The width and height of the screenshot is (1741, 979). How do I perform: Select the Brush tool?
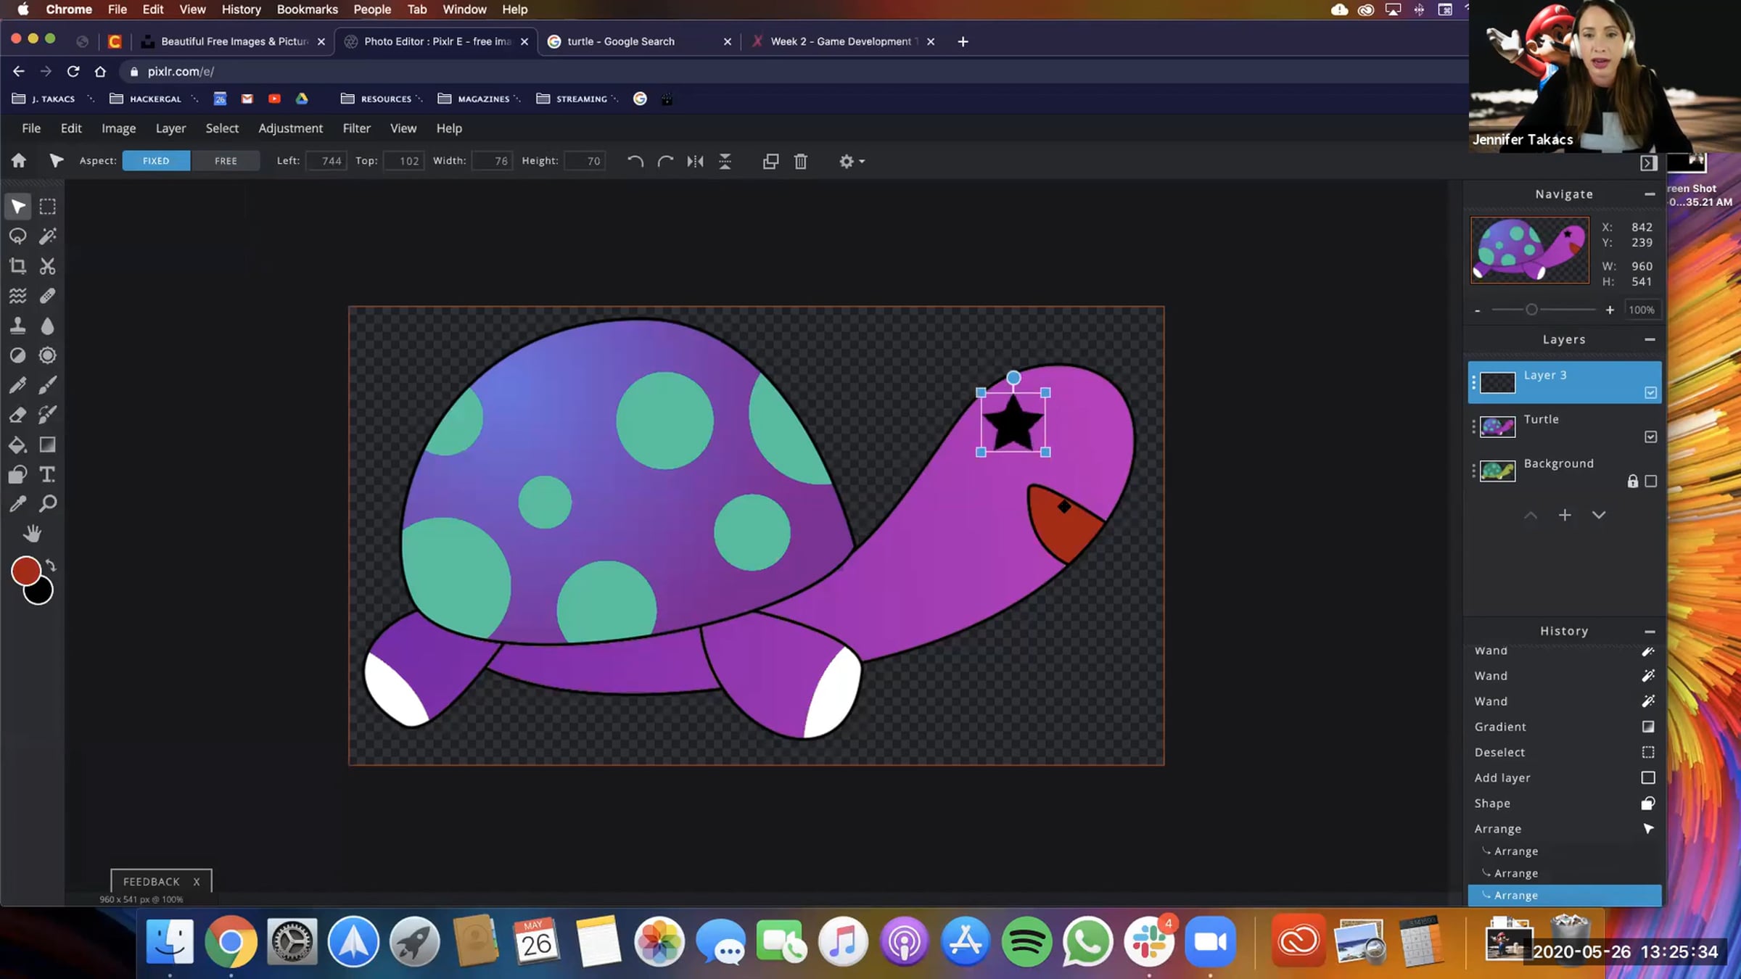point(48,385)
